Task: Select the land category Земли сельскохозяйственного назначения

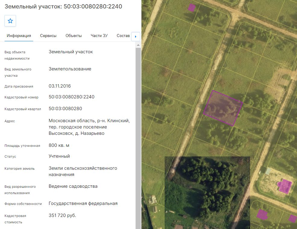Action: tap(83, 171)
